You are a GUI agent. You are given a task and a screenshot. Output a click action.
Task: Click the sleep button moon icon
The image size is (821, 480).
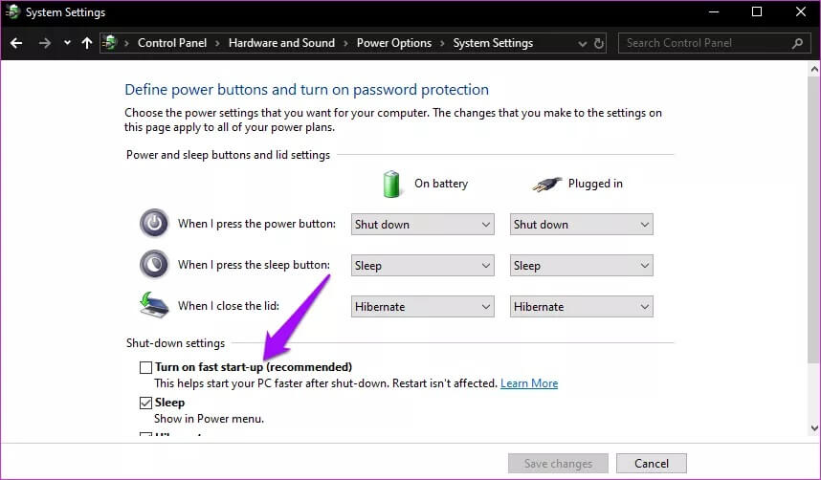click(154, 265)
